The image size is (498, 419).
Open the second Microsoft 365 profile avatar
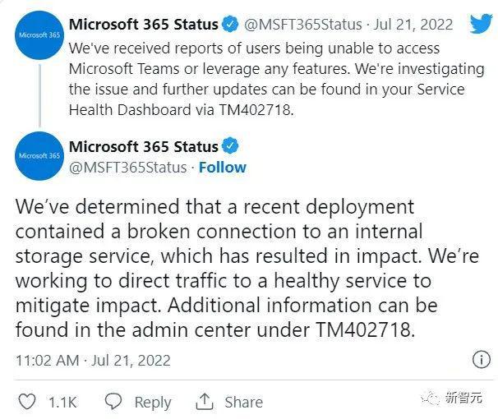click(38, 155)
